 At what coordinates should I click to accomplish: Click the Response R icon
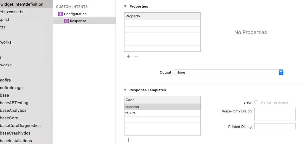coord(66,21)
